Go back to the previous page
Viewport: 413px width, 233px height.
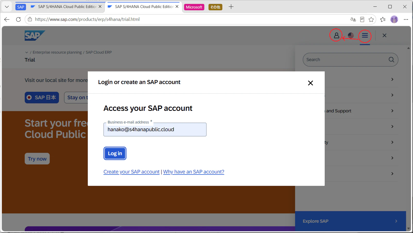coord(7,19)
